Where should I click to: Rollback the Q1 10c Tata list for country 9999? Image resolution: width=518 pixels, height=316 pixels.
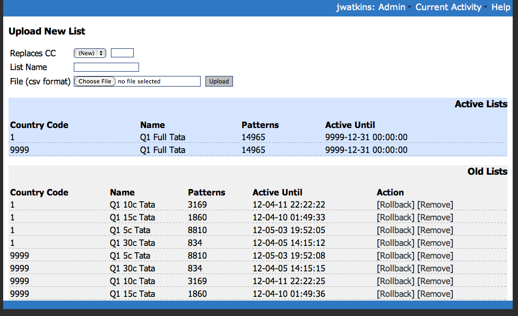(395, 281)
